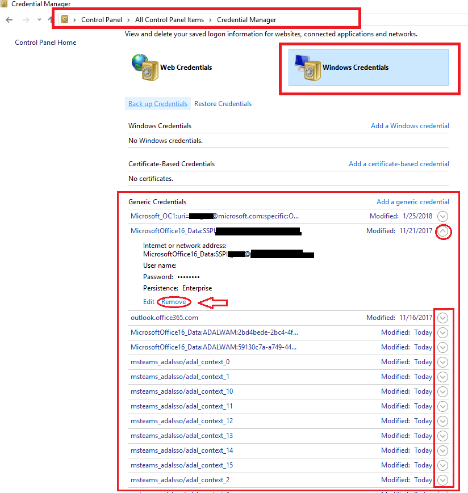Select msteams_adalsso/adal_context_10 entry
Viewport: 468px width, 493px height.
(182, 391)
